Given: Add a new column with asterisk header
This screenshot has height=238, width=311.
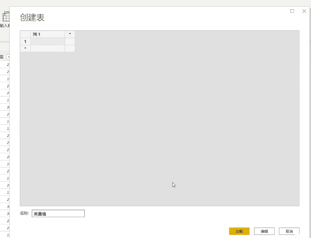Looking at the screenshot, I should click(x=70, y=34).
